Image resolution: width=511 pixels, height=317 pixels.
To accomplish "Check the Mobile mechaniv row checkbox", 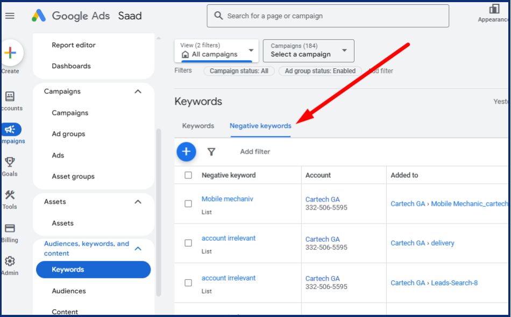I will [188, 204].
